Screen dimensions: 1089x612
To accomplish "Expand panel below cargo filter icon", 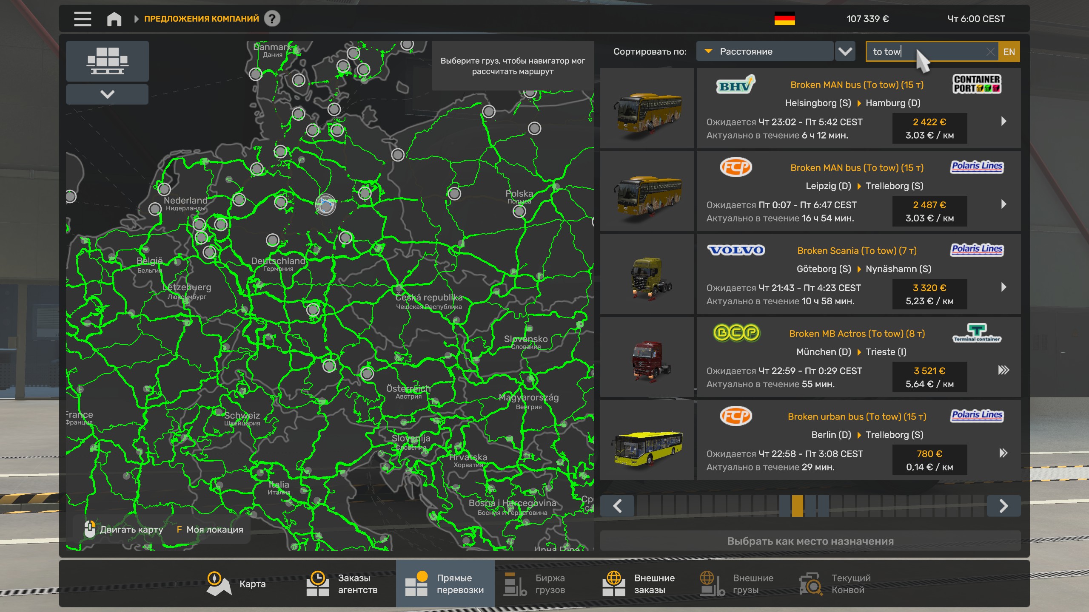I will point(107,94).
